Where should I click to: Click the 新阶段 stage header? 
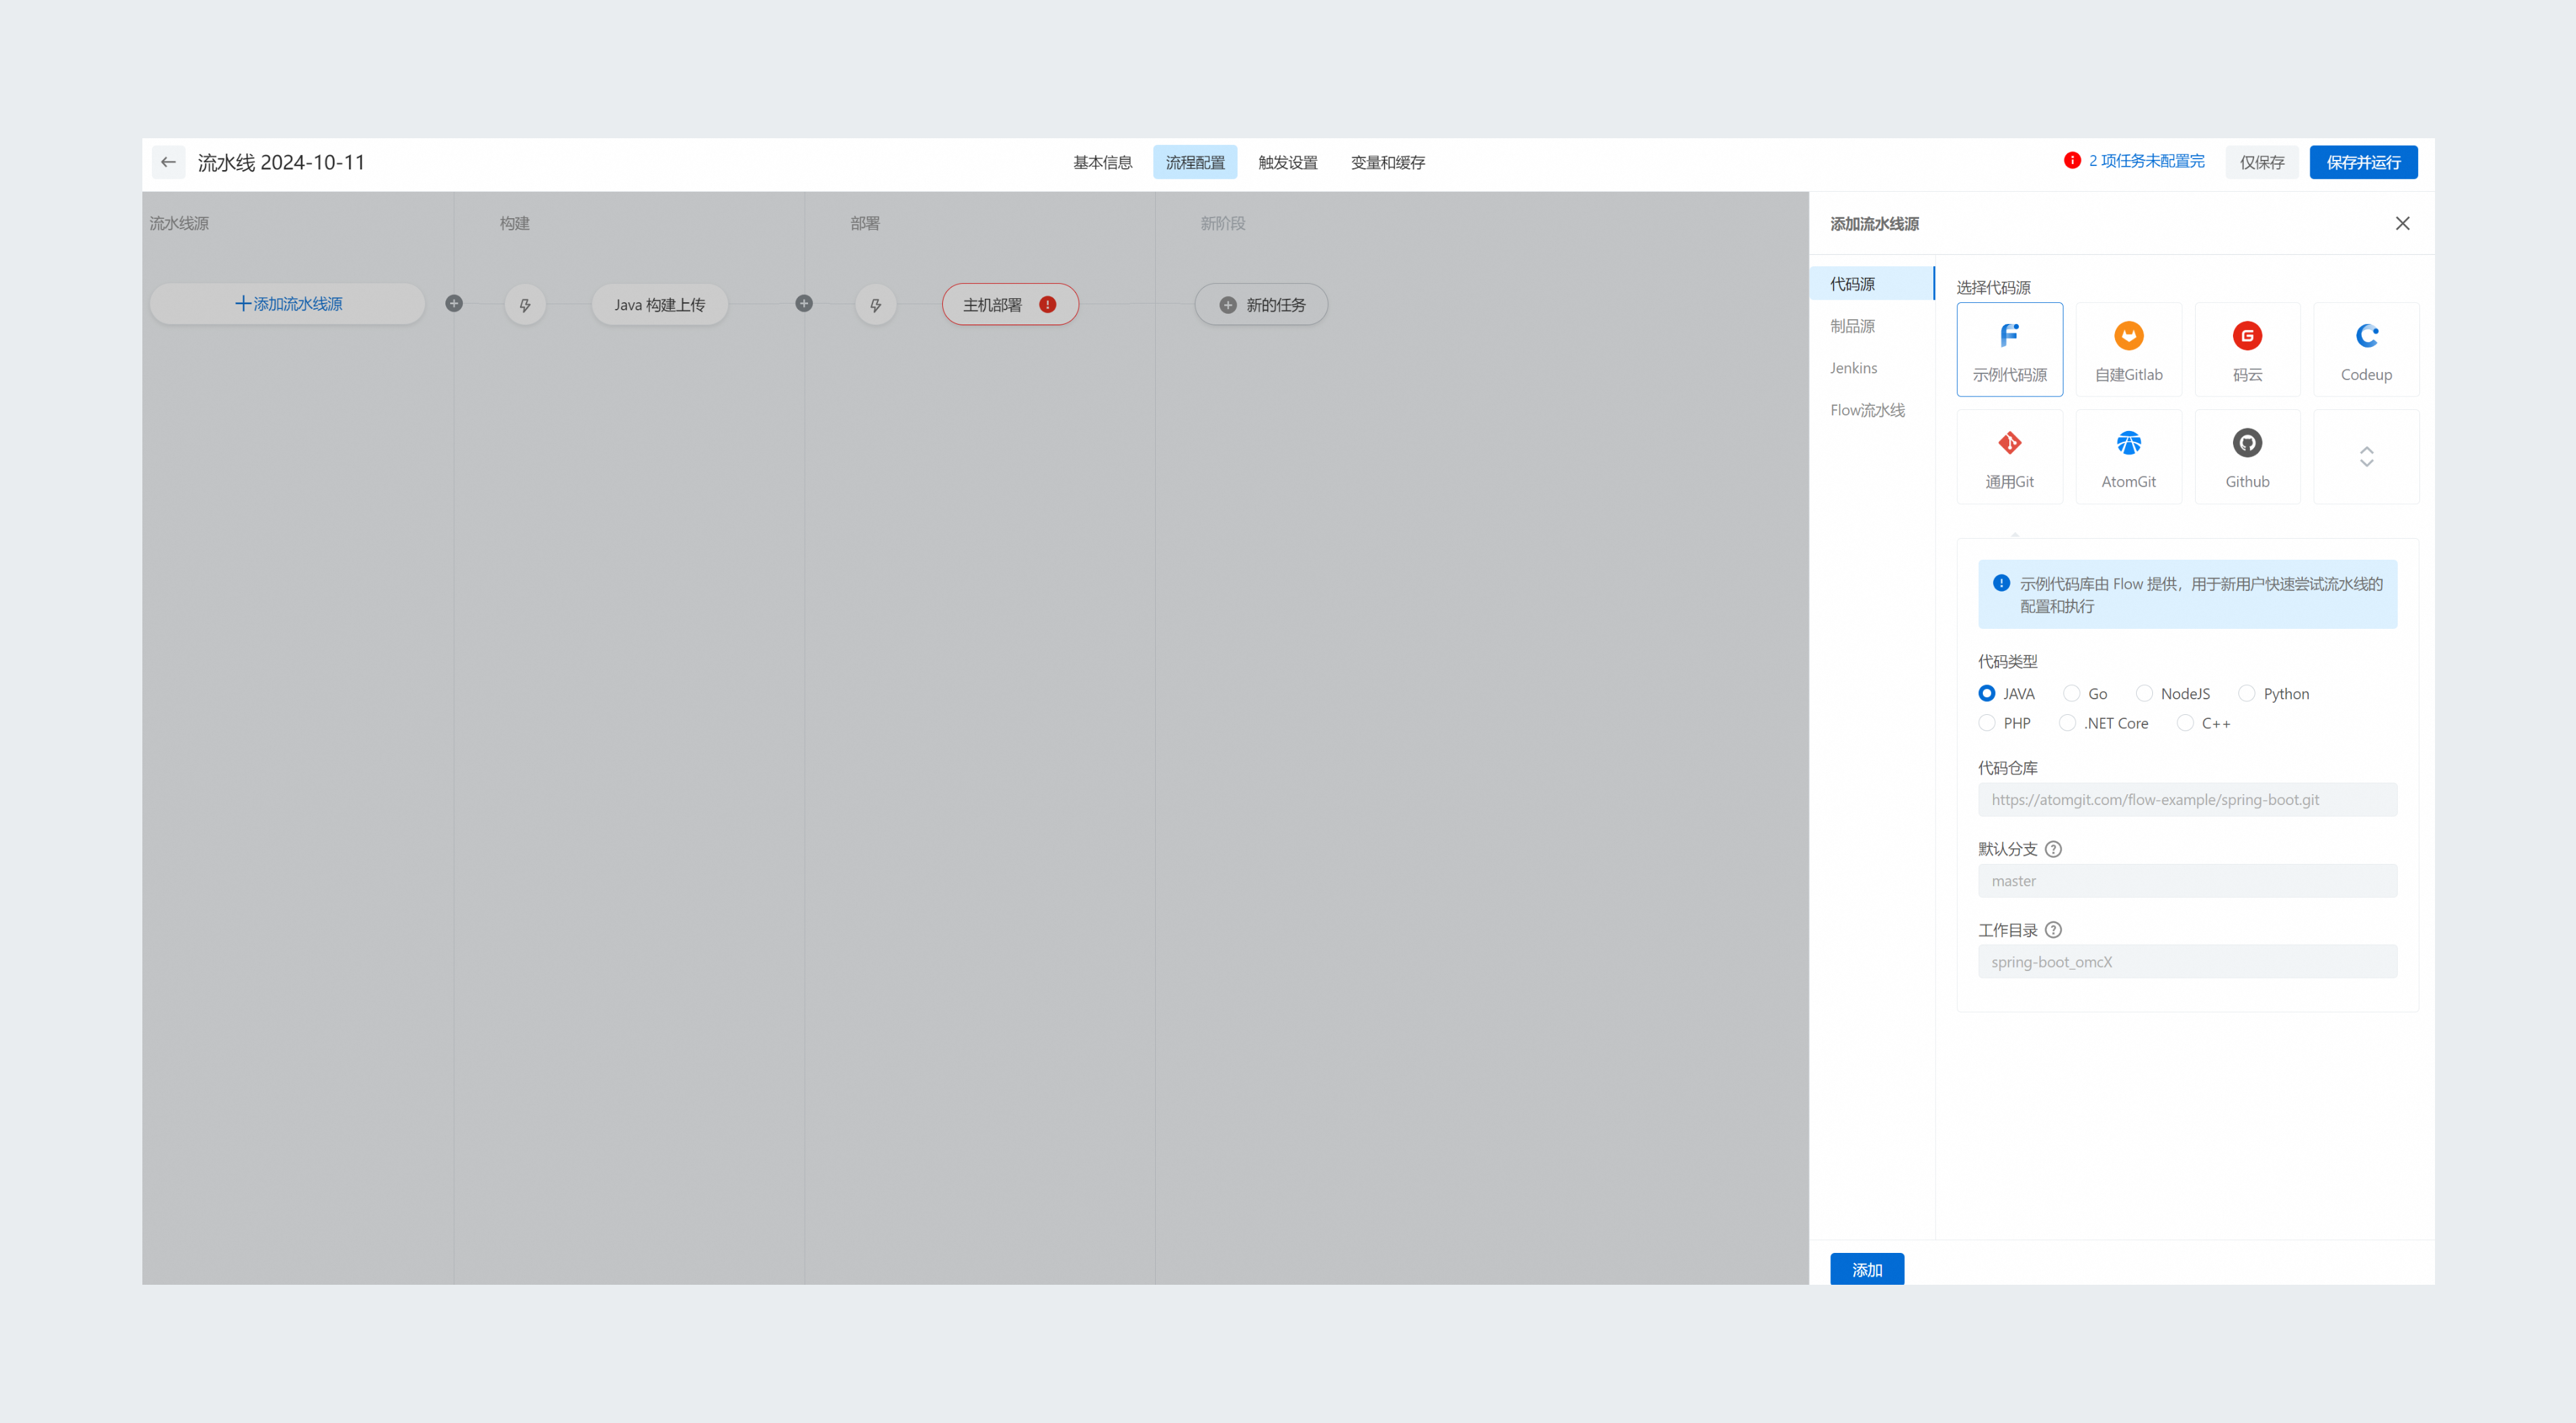point(1222,223)
